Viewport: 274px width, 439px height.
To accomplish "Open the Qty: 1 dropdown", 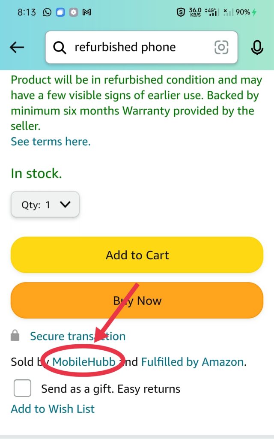I will 45,204.
